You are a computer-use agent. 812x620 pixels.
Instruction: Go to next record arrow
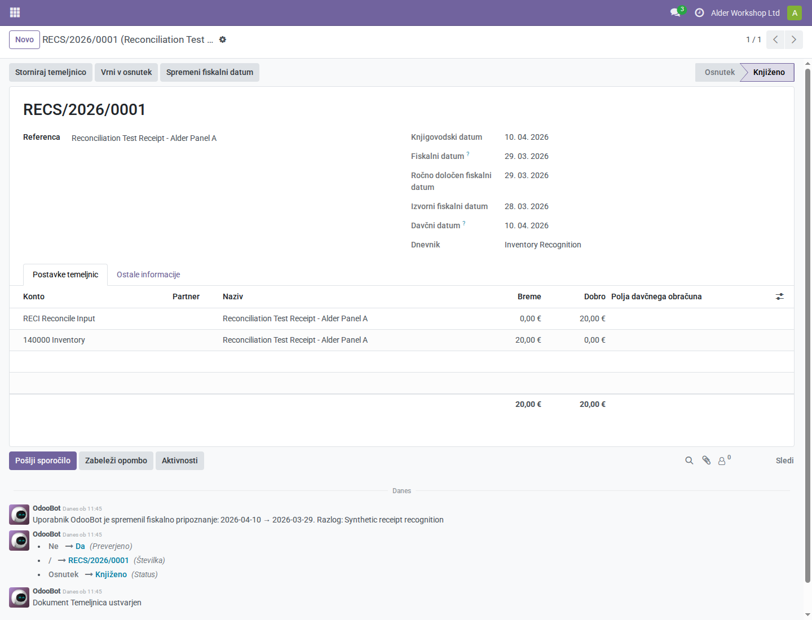pos(793,39)
